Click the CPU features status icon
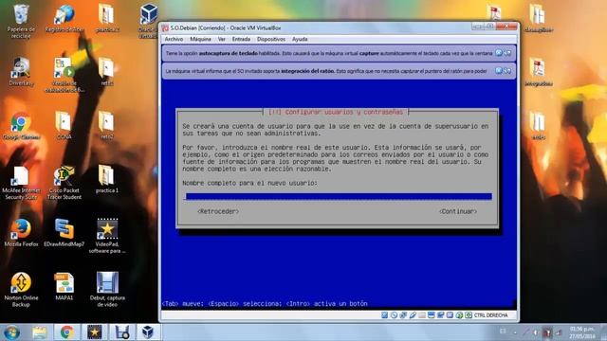Screen dimensions: 607x341 tap(450, 315)
